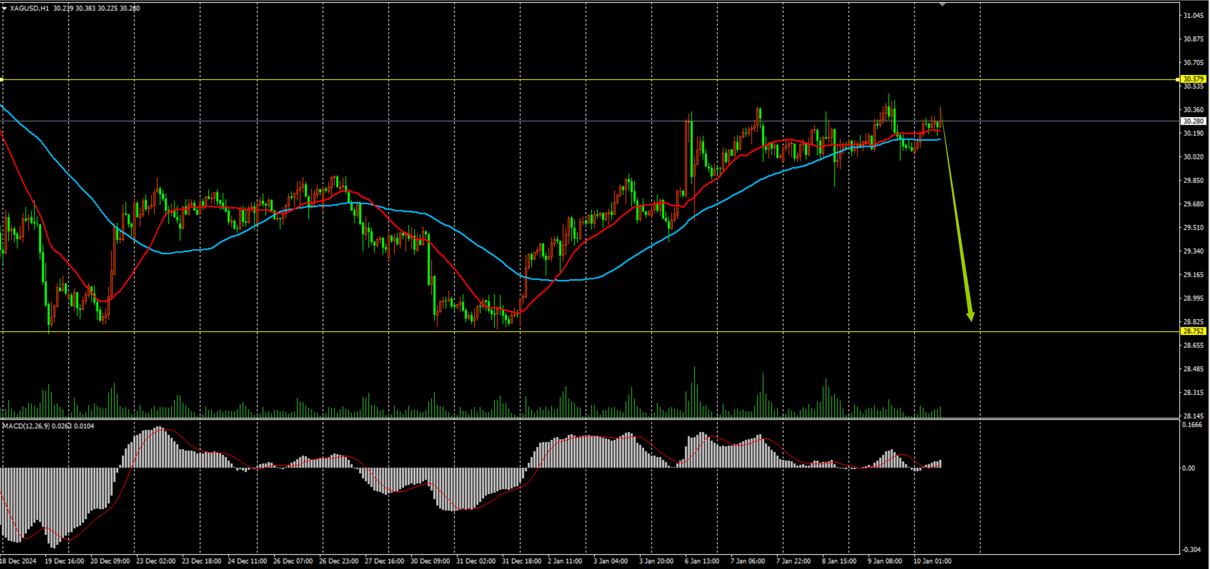The image size is (1210, 569).
Task: Click the MACD scale zero value 0.00
Action: (1188, 468)
